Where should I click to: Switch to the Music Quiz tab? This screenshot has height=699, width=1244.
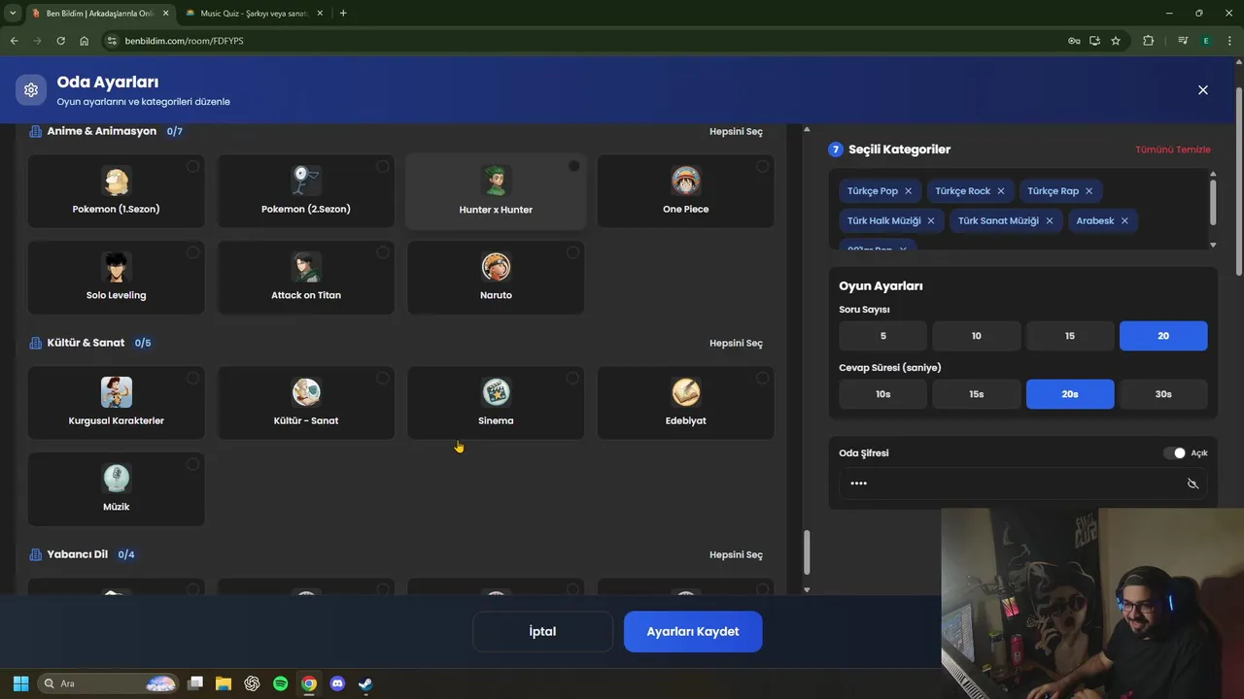click(255, 14)
